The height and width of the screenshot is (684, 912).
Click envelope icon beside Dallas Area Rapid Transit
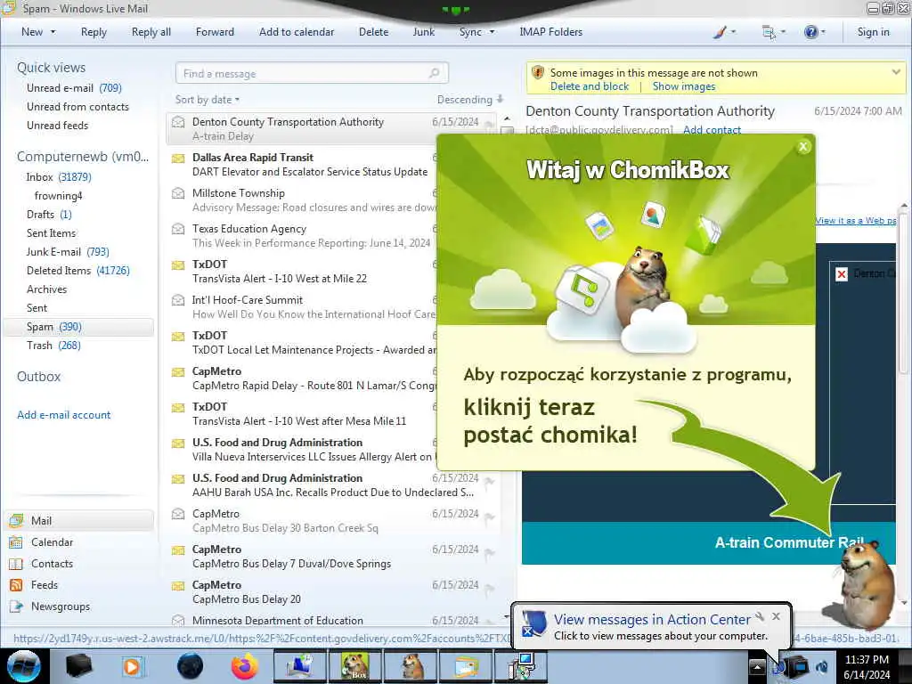point(178,159)
